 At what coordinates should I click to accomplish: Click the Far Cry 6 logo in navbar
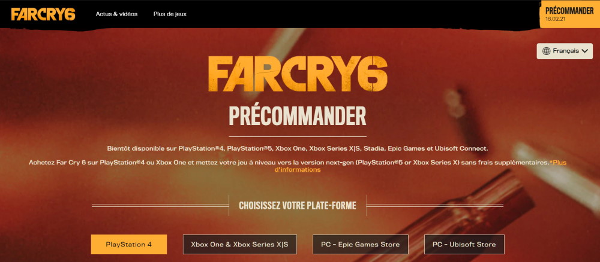tap(43, 14)
